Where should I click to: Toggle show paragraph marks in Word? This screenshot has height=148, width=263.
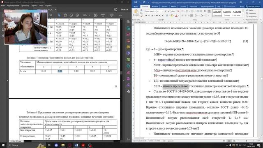tap(209, 11)
